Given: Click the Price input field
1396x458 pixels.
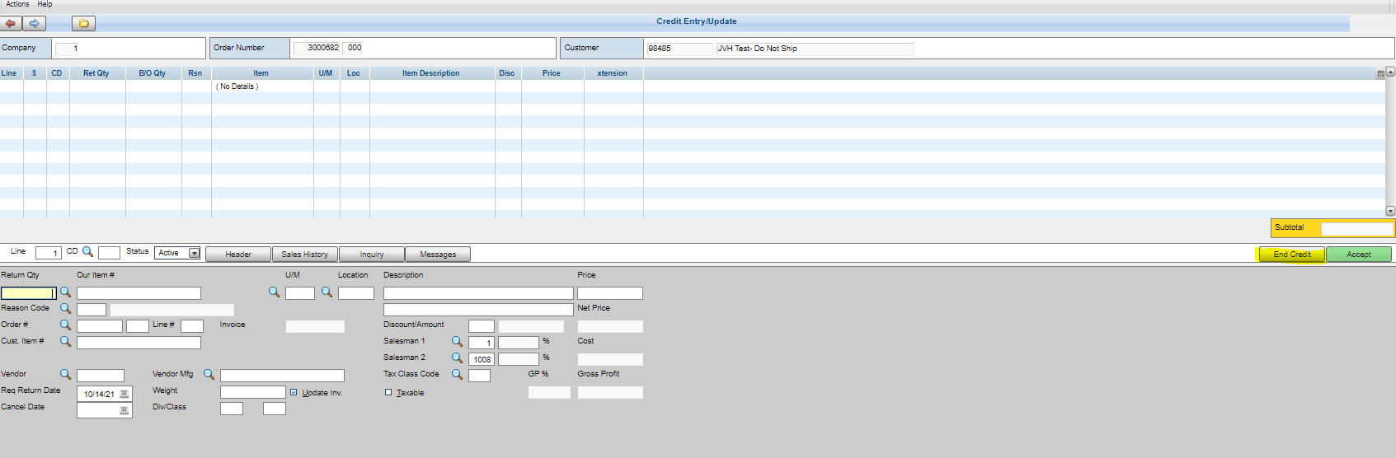Looking at the screenshot, I should click(610, 292).
